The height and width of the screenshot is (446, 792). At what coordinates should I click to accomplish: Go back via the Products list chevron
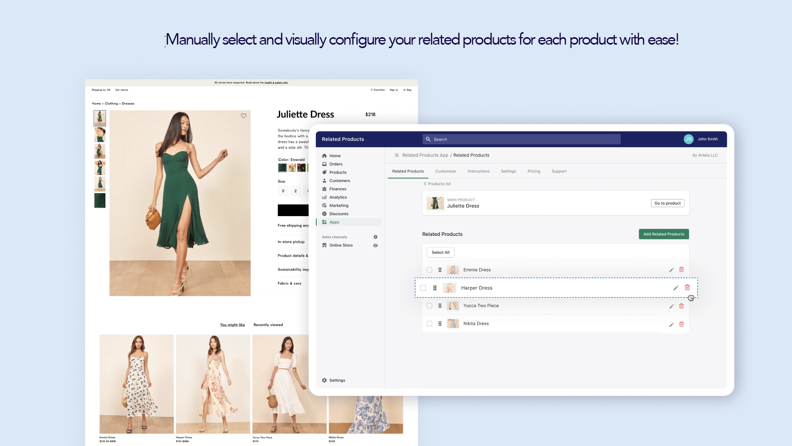[425, 184]
